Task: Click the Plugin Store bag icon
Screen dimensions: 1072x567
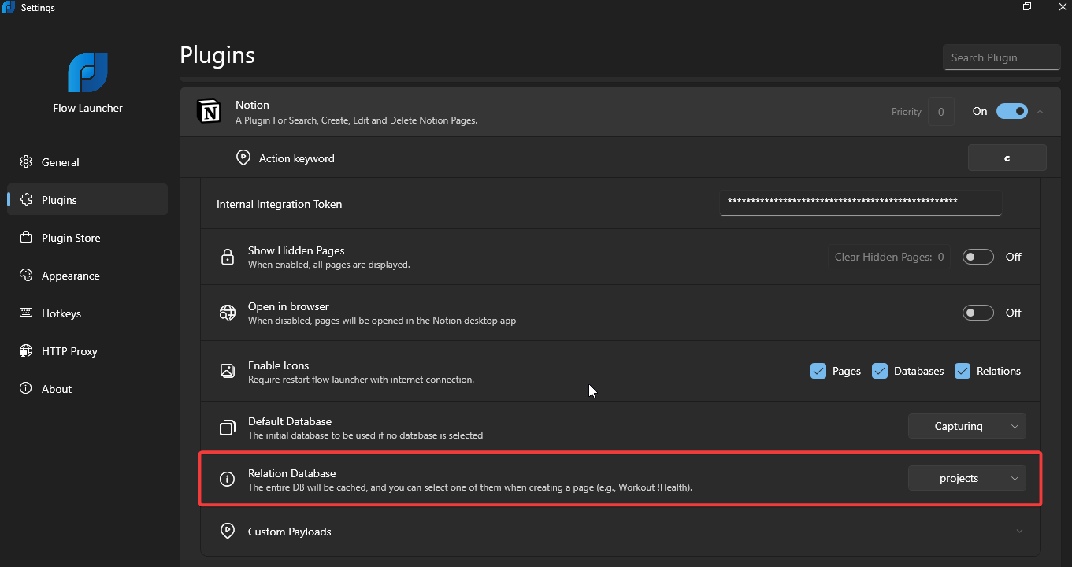Action: pos(26,238)
